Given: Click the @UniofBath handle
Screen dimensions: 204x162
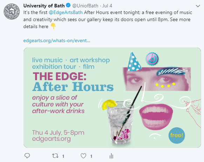Looking at the screenshot, I should coord(85,6).
